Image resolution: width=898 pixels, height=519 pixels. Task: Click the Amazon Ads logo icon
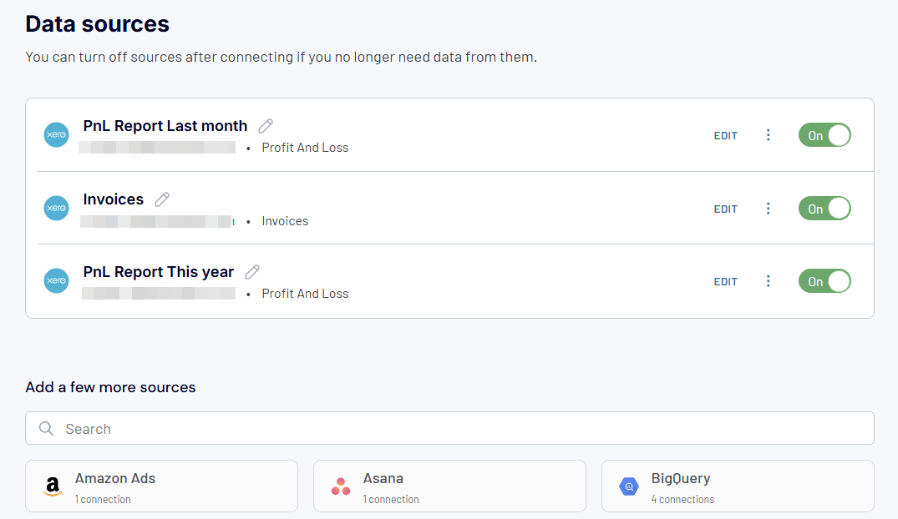tap(53, 486)
